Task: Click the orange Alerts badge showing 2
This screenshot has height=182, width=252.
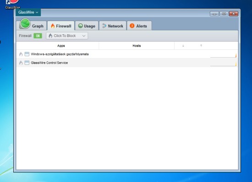Action: click(132, 26)
